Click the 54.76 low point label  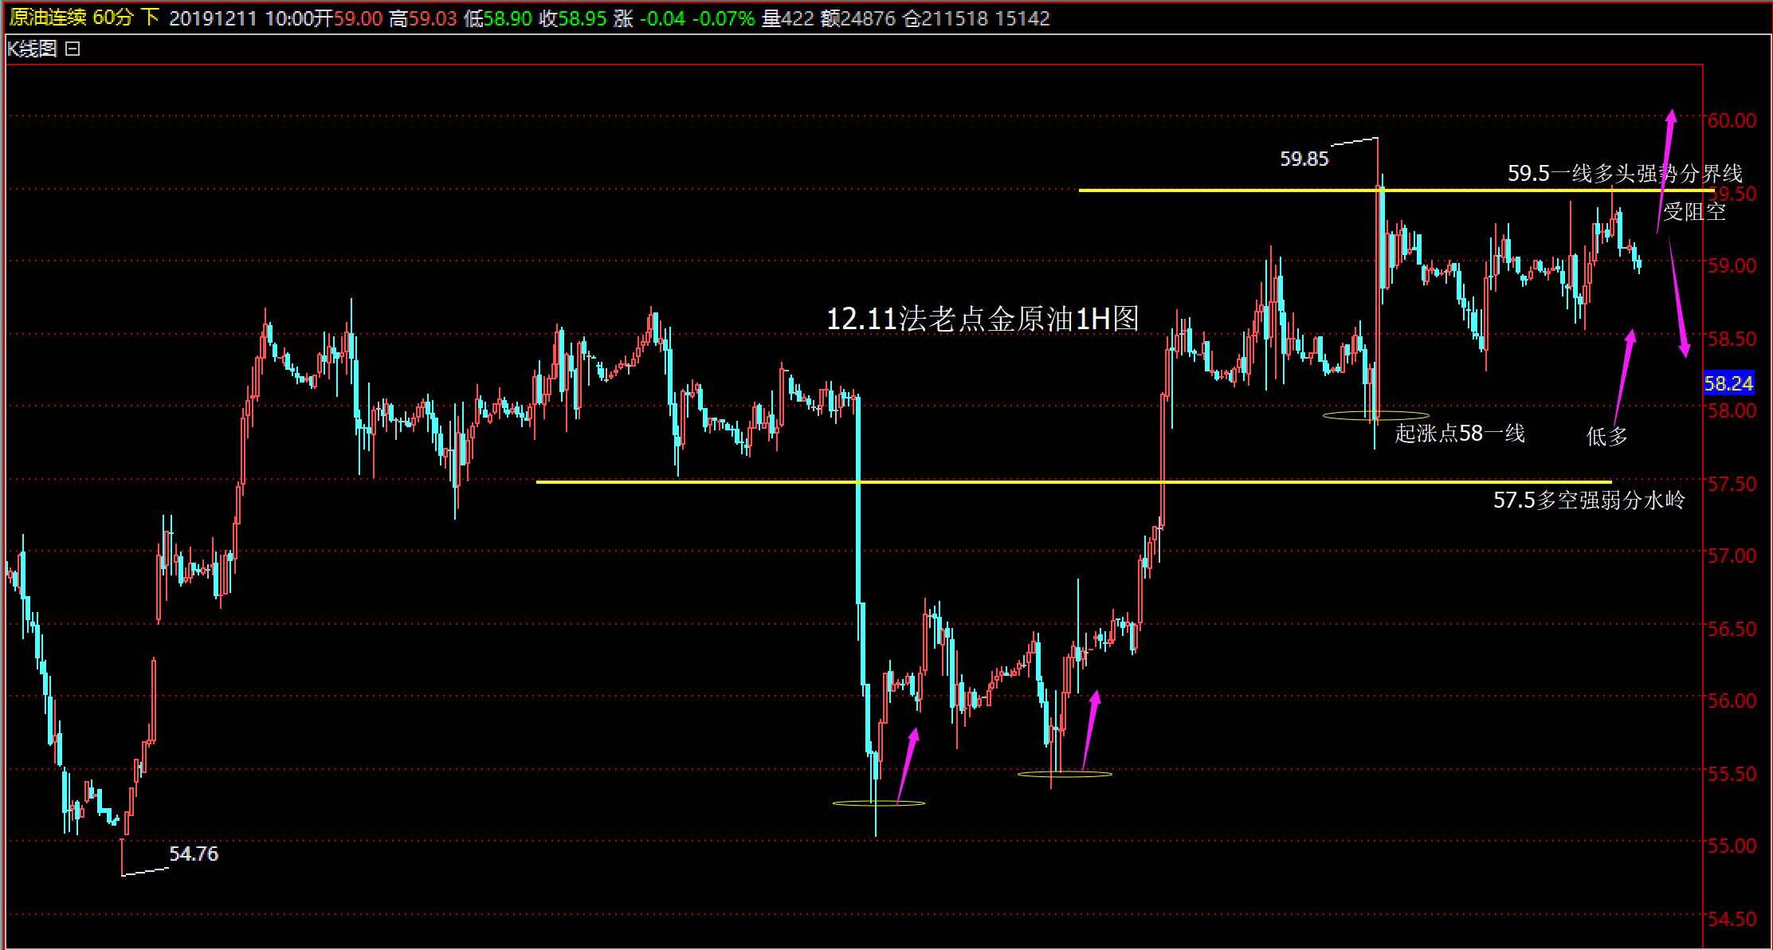coord(194,854)
